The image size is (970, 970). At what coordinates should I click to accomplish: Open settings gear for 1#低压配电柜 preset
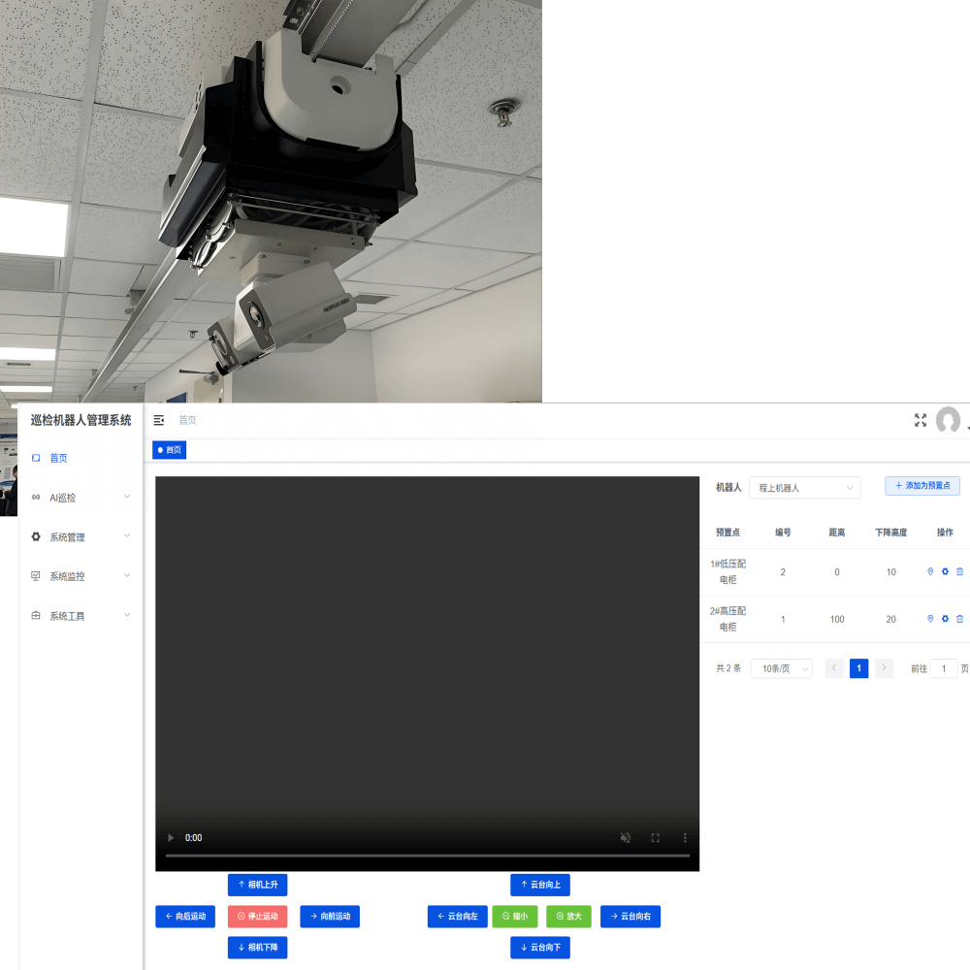click(945, 572)
